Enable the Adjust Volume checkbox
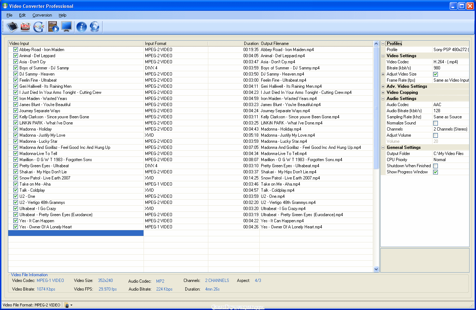The height and width of the screenshot is (310, 476). 436,135
